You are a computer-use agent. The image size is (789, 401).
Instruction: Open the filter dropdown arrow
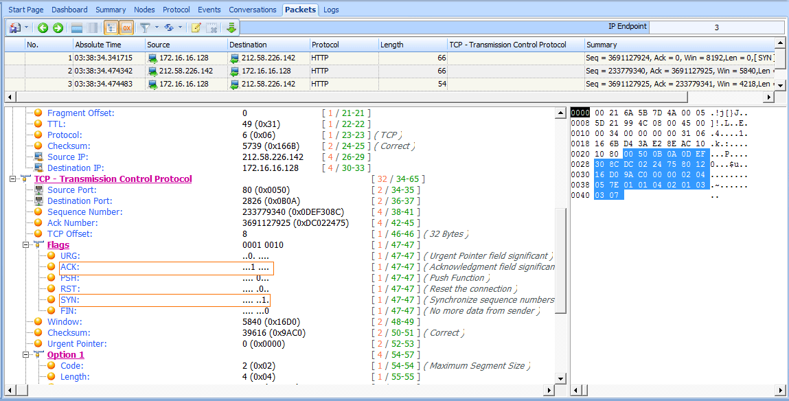[157, 28]
